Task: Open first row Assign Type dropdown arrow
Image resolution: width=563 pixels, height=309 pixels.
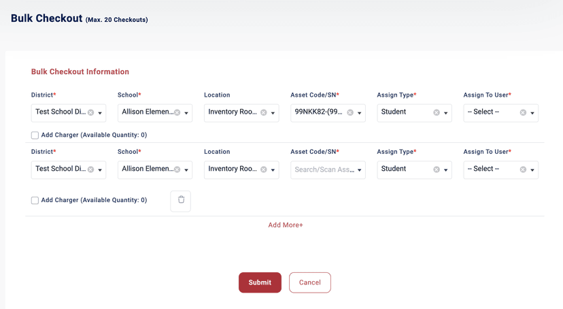Action: coord(446,113)
